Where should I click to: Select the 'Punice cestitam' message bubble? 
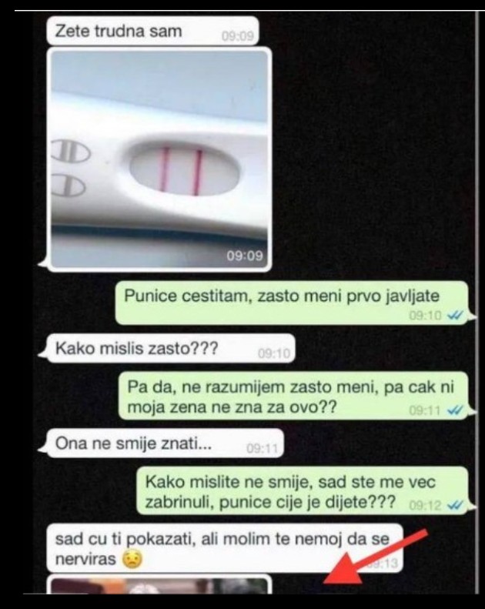(292, 303)
